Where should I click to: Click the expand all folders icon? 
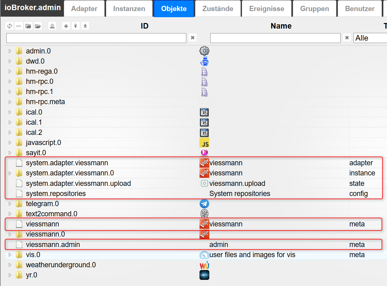38,26
